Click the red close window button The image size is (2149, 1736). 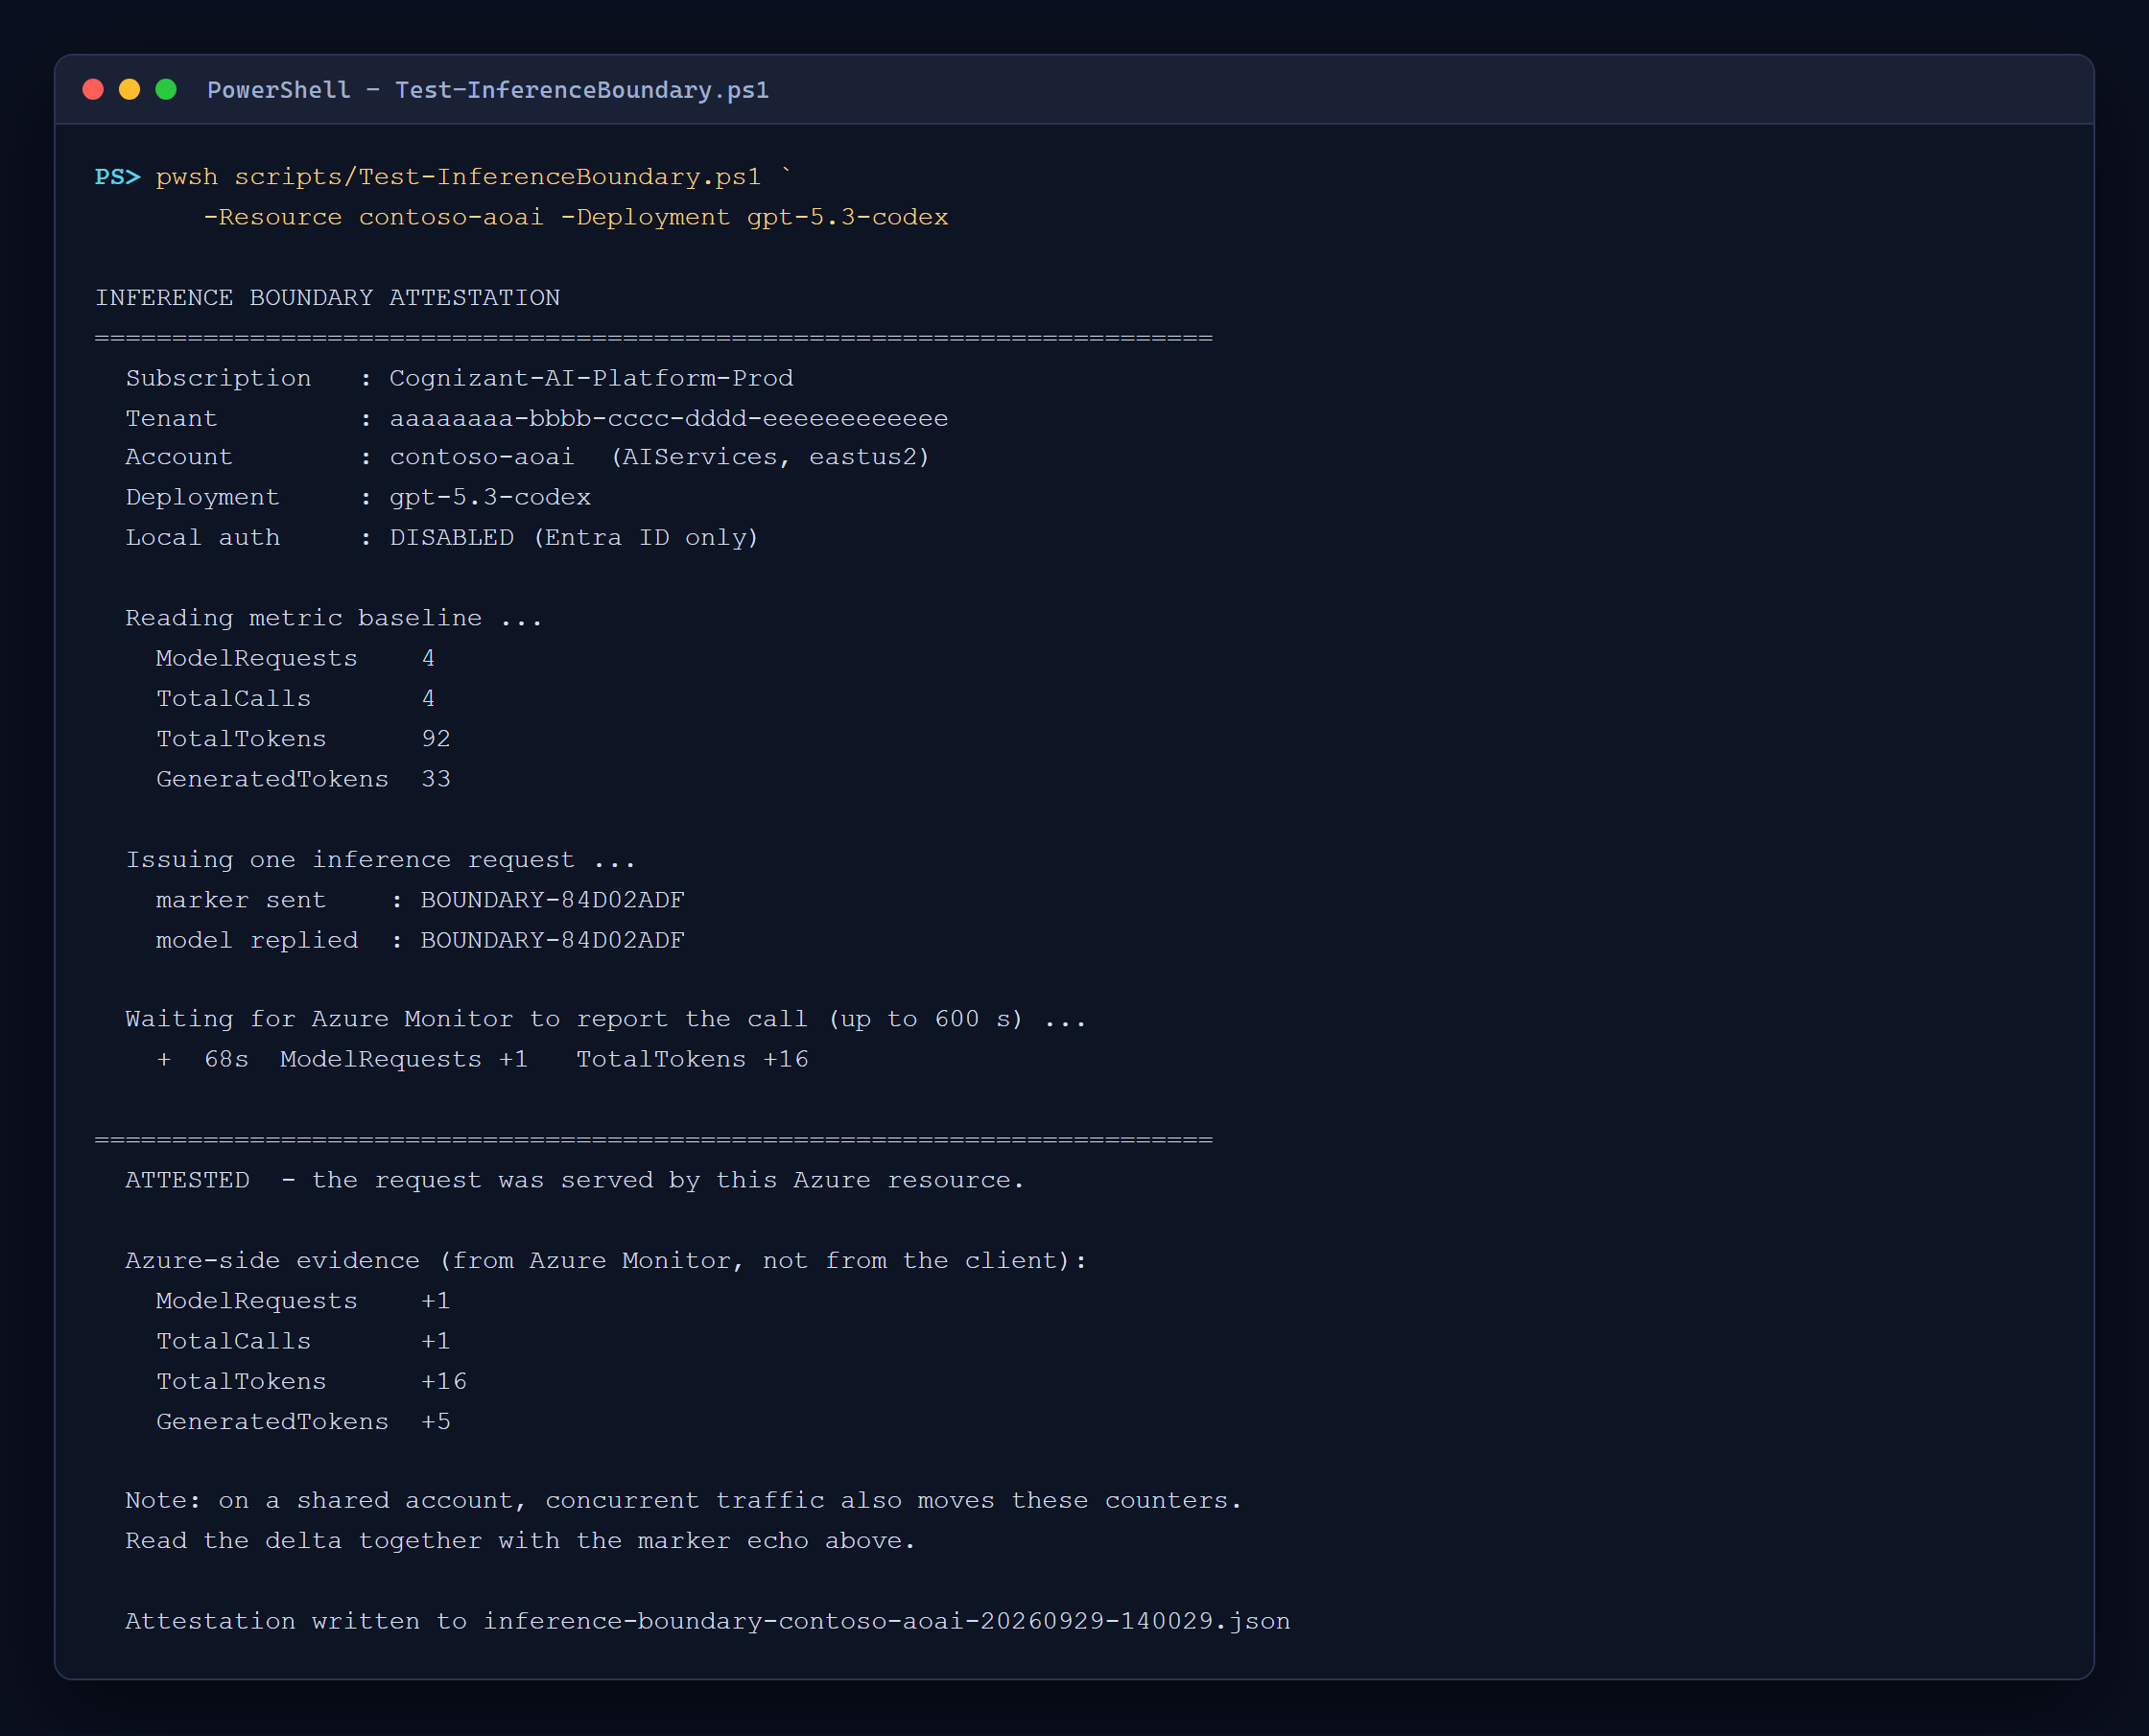(93, 90)
